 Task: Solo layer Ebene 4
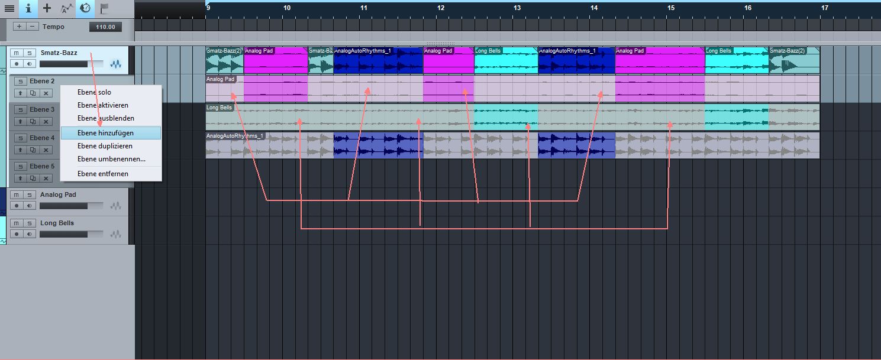point(20,138)
